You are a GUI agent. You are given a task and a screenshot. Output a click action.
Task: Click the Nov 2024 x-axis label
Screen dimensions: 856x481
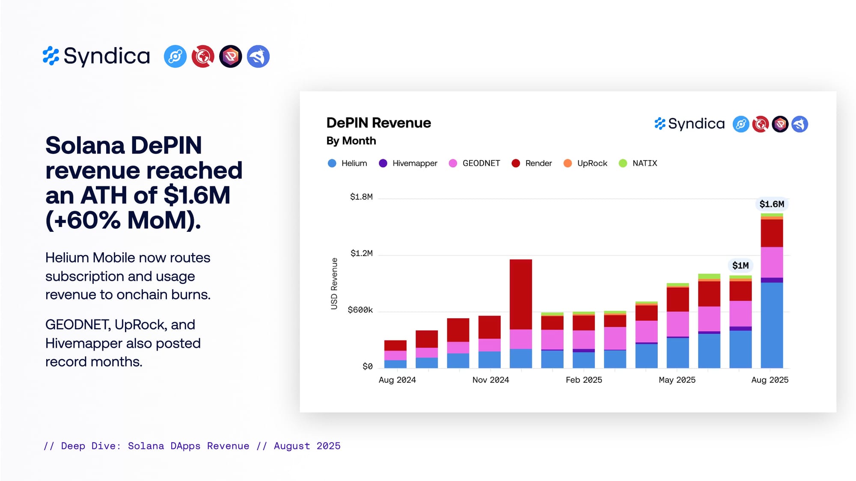pyautogui.click(x=490, y=380)
